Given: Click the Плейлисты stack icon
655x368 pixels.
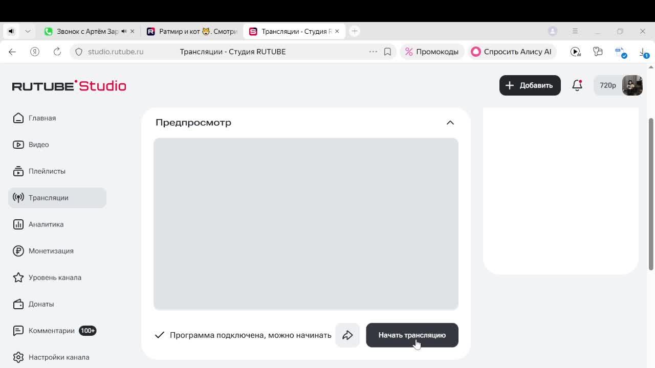Looking at the screenshot, I should [18, 171].
